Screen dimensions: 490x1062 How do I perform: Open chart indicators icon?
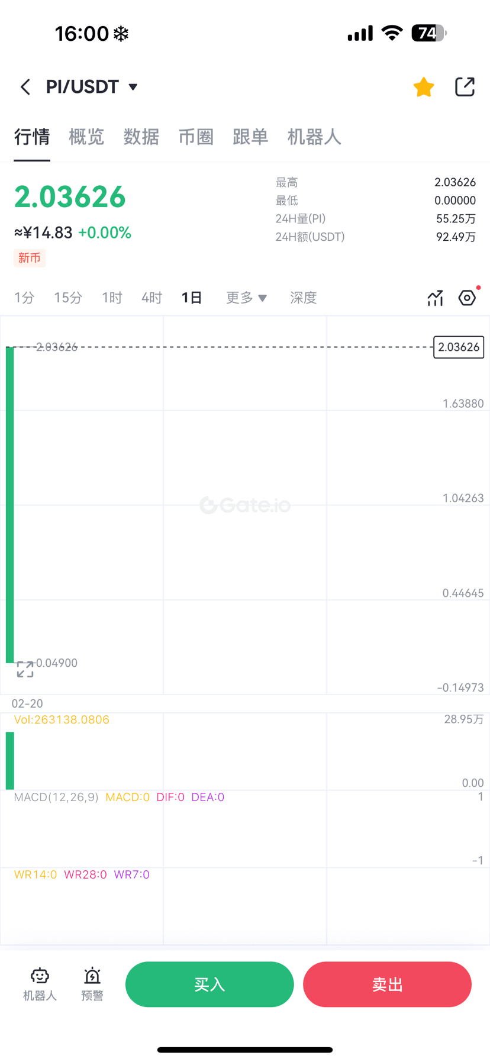435,298
